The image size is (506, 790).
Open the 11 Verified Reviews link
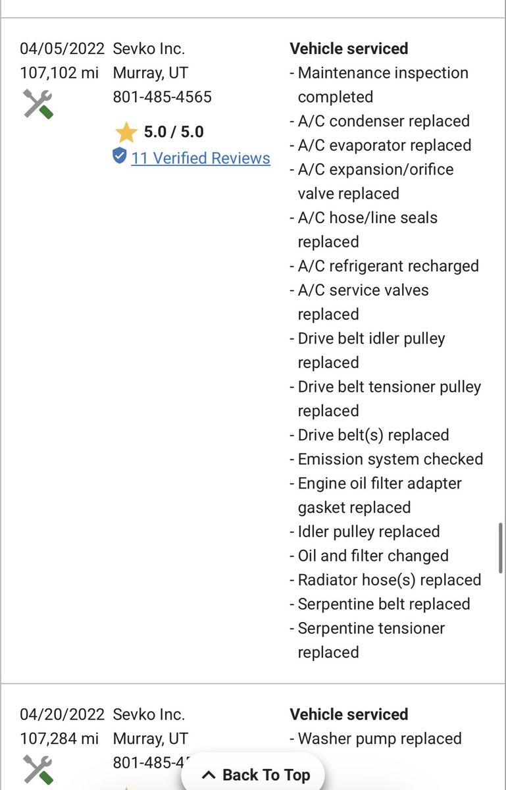pyautogui.click(x=201, y=158)
